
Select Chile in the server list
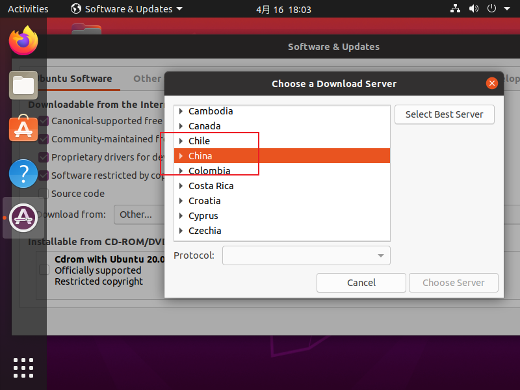(282, 141)
